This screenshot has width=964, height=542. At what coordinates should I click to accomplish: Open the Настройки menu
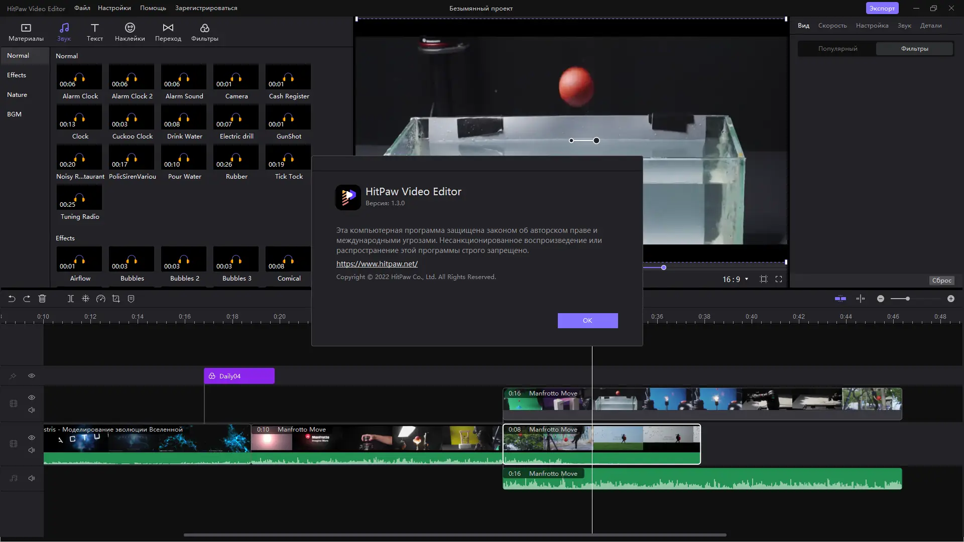click(114, 8)
